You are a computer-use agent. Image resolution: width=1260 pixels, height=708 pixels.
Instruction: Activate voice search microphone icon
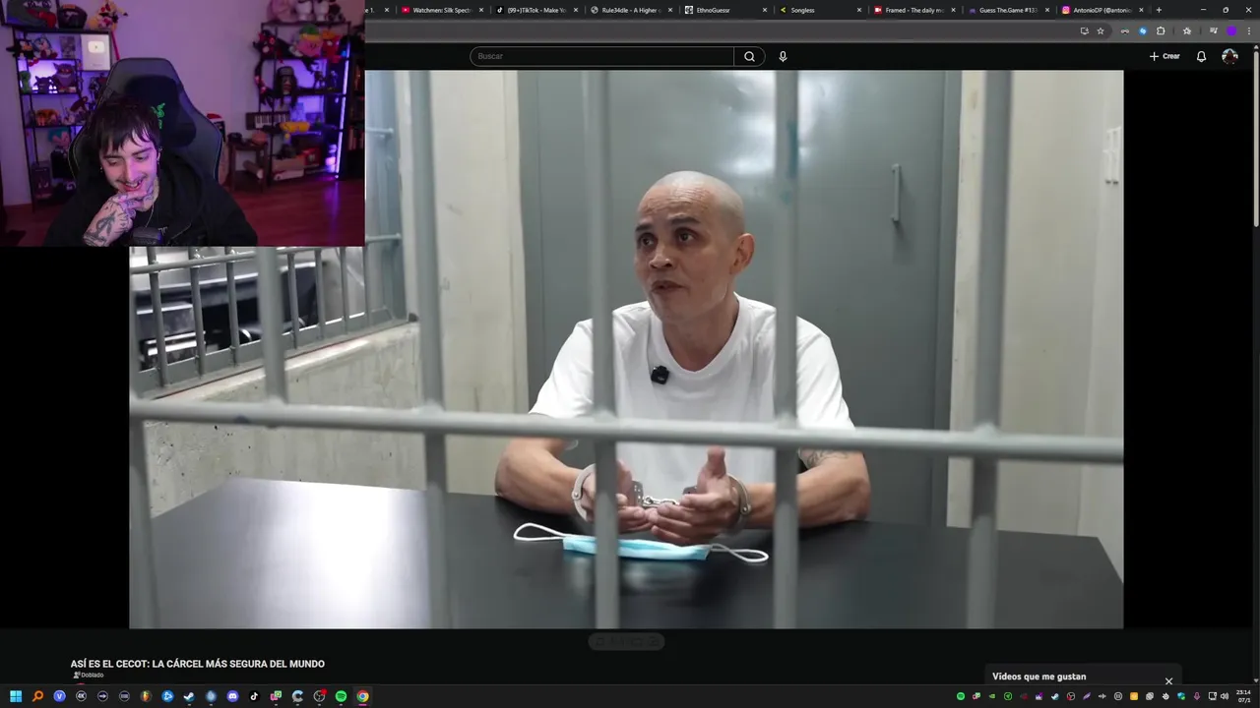tap(783, 56)
